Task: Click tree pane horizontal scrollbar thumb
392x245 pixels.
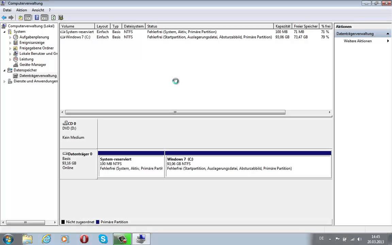Action: pos(25,222)
